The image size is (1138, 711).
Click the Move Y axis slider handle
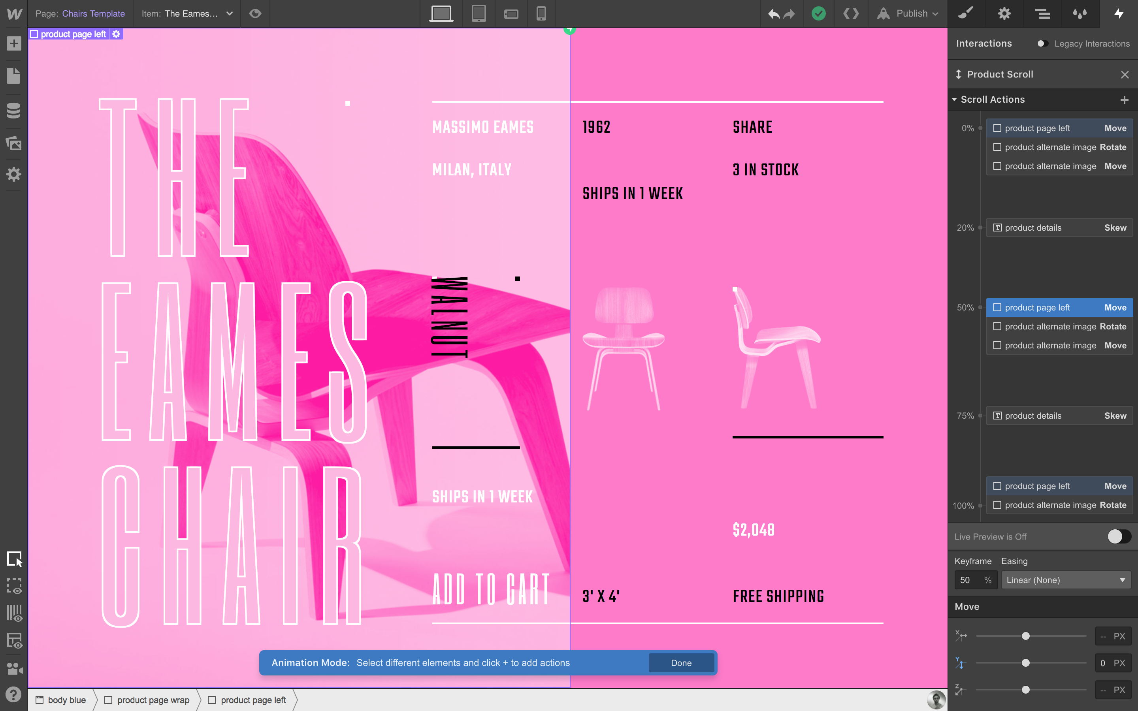tap(1026, 663)
